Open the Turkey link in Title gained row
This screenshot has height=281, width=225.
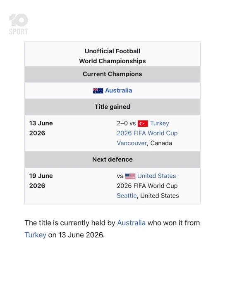pyautogui.click(x=160, y=123)
